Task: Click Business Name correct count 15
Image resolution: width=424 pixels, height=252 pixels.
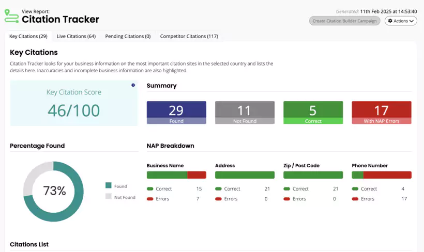Action: click(x=199, y=189)
